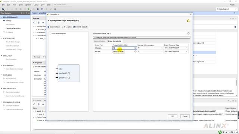
Task: Collapse the SIMULATION section
Action: [x=1, y=56]
